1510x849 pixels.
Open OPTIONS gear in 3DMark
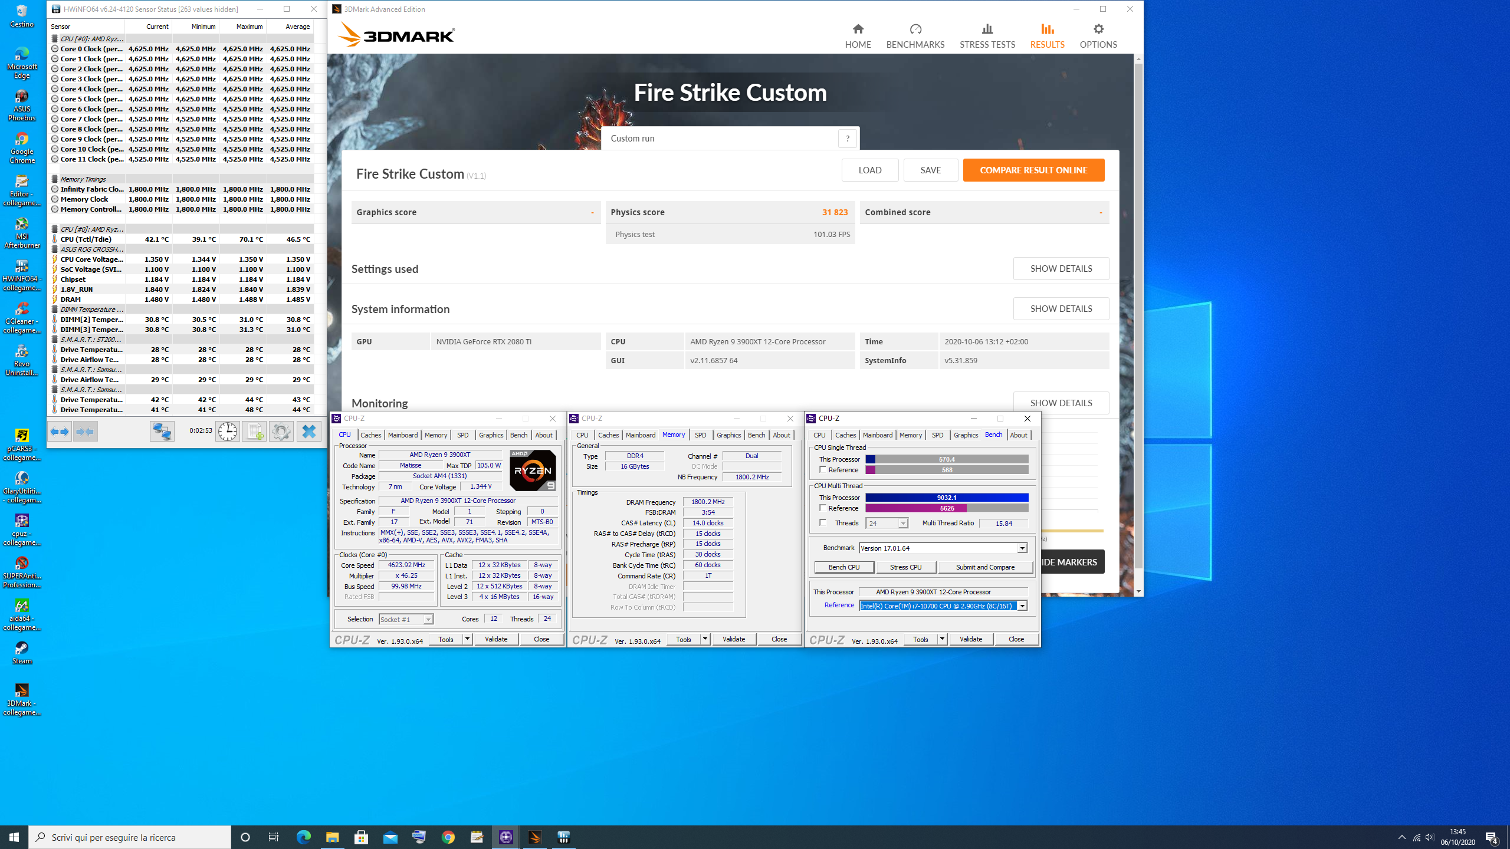click(x=1098, y=36)
